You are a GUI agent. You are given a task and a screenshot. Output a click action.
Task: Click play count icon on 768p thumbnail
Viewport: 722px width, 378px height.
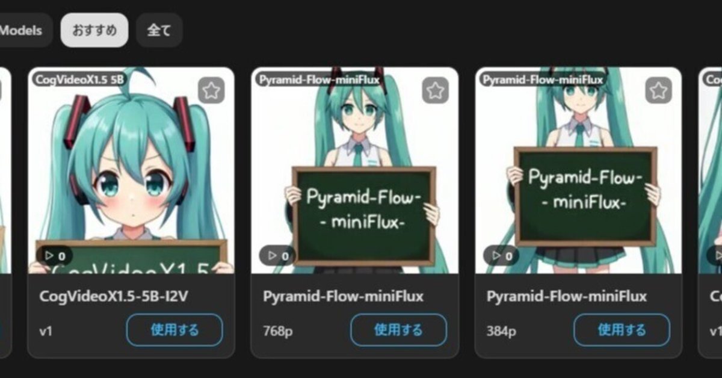point(277,255)
